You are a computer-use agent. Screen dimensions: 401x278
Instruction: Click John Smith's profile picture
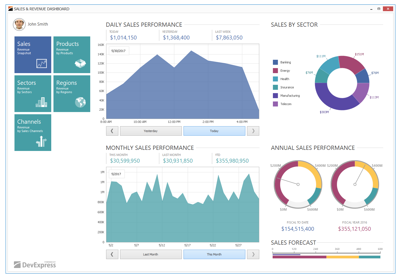tap(19, 24)
